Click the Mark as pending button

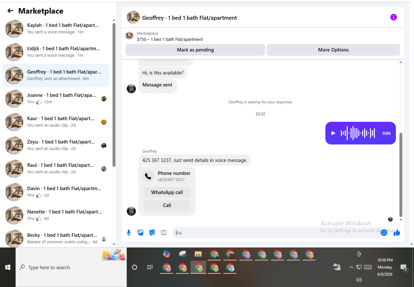pos(195,50)
